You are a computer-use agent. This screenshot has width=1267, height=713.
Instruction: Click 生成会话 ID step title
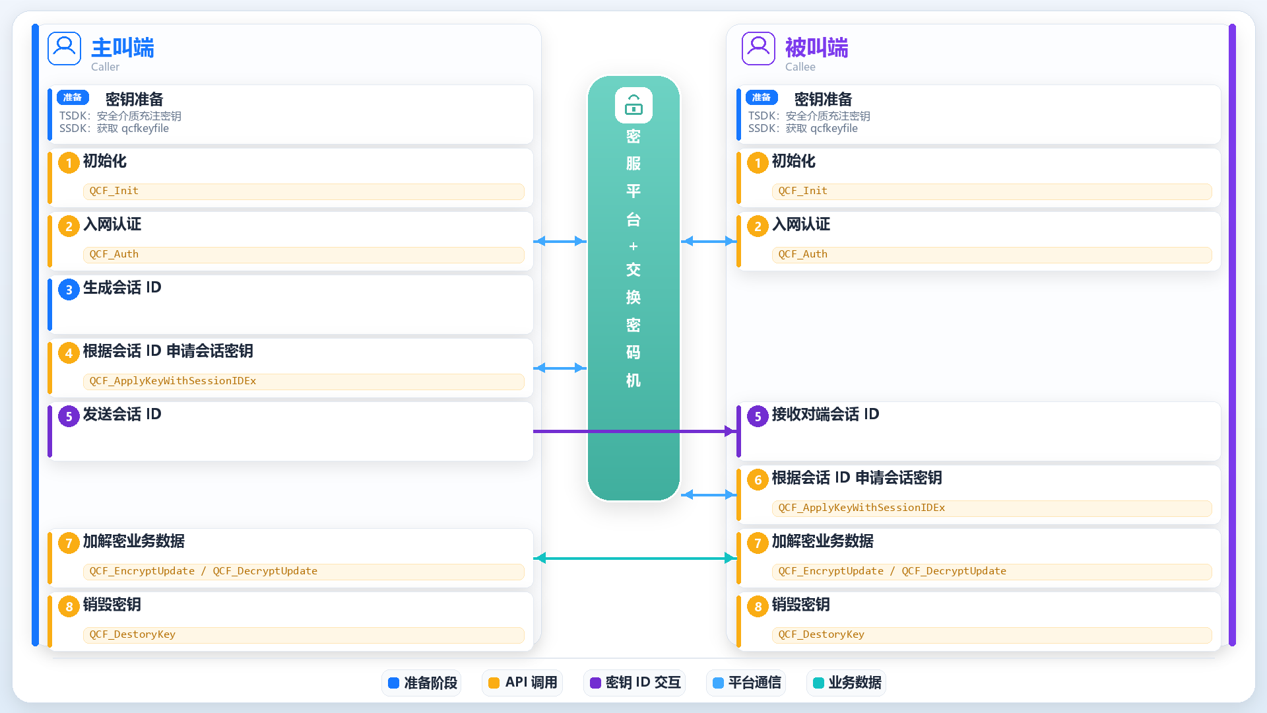122,288
